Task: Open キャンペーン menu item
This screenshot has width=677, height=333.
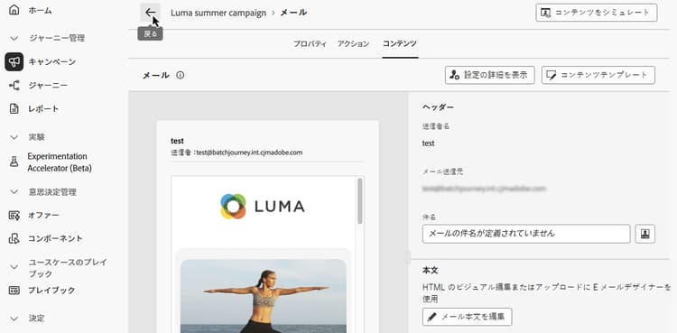Action: [x=52, y=61]
